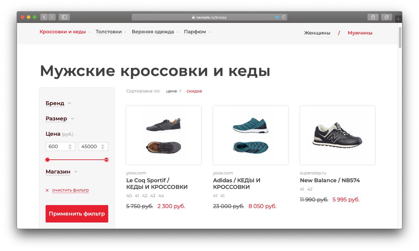Viewport: 419px width, 251px height.
Task: Reload the navisale.ru page
Action: click(x=284, y=17)
